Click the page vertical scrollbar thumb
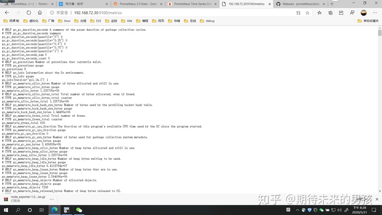This screenshot has width=382, height=215. (x=380, y=33)
